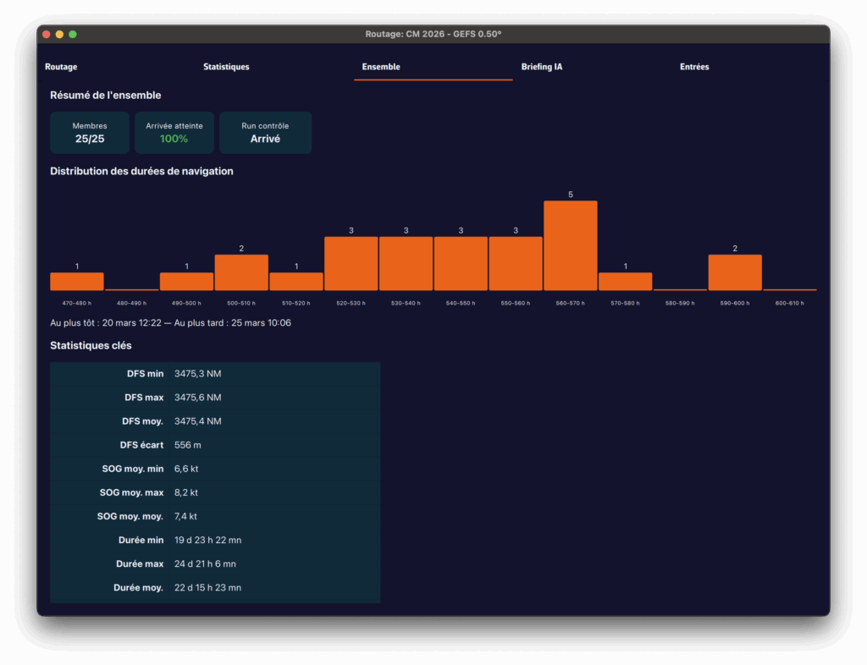Click the 590-600 h histogram bar

pyautogui.click(x=735, y=272)
